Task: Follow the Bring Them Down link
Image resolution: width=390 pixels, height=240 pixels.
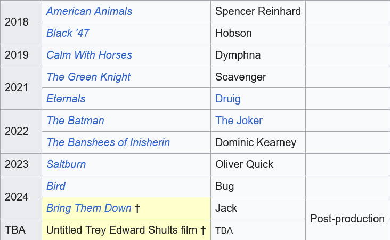Action: (89, 208)
